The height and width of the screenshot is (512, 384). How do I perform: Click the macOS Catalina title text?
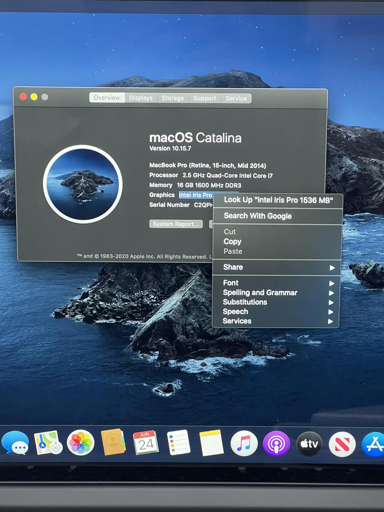point(195,137)
